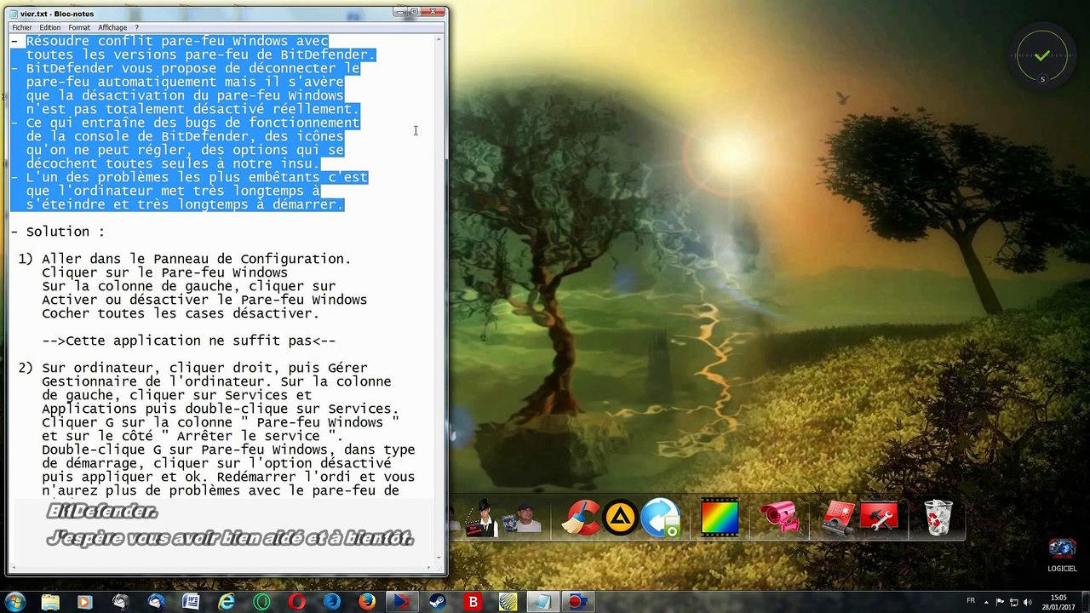Open the yellow globe taskbar icon
Viewport: 1090px width, 613px height.
508,602
